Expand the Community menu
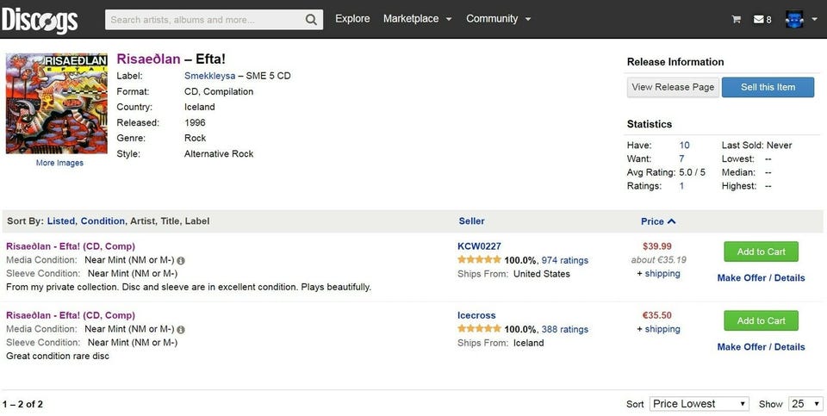Viewport: 827px width, 416px height. coord(498,19)
